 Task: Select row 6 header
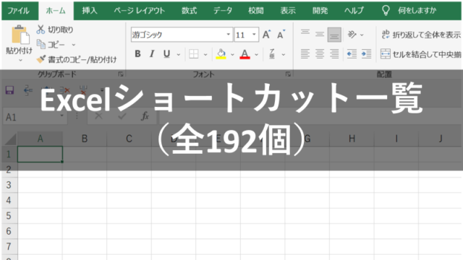(9, 231)
